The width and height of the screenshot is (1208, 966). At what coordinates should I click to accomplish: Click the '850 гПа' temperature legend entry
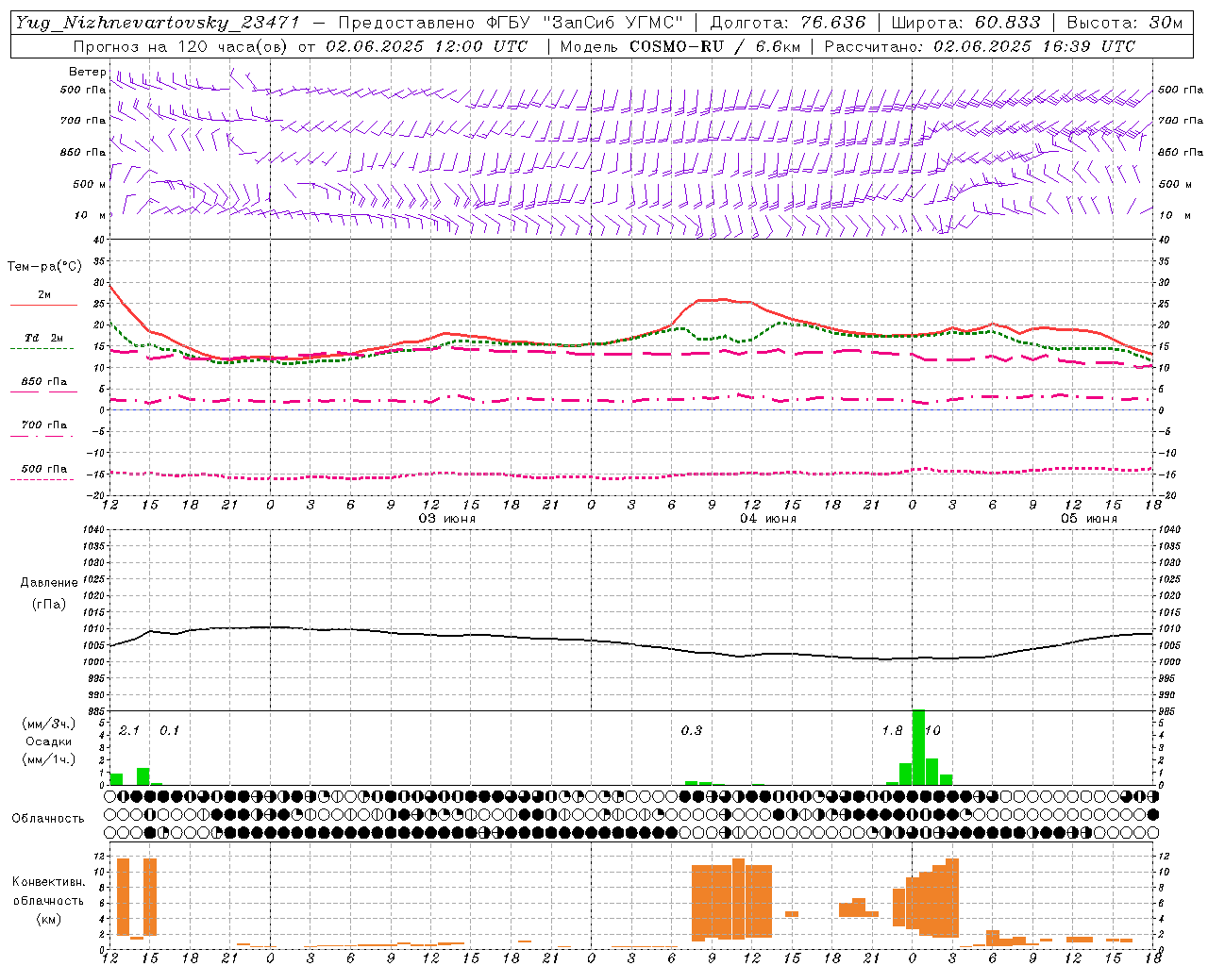pos(44,381)
